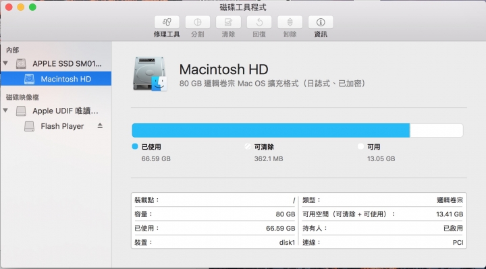Click the 磁碟工具程式 window title

point(243,7)
